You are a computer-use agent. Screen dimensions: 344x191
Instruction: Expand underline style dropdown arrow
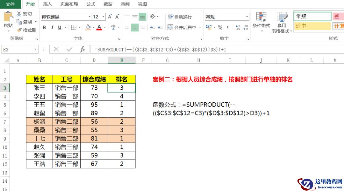click(x=65, y=27)
